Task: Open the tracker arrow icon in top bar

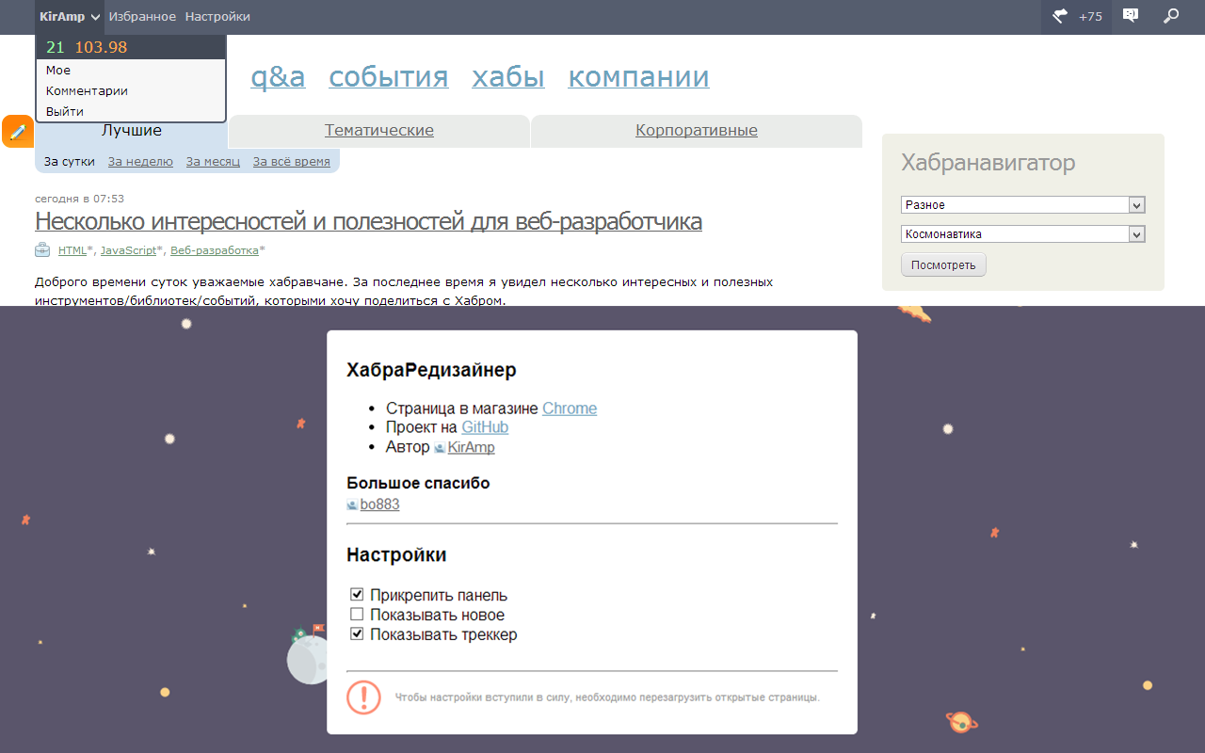Action: pos(1060,16)
